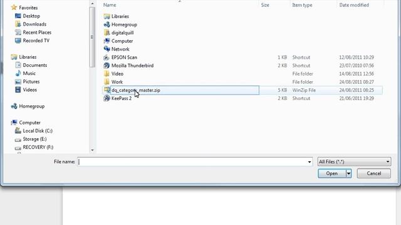The width and height of the screenshot is (401, 225).
Task: Click the Pictures library icon
Action: coord(18,81)
